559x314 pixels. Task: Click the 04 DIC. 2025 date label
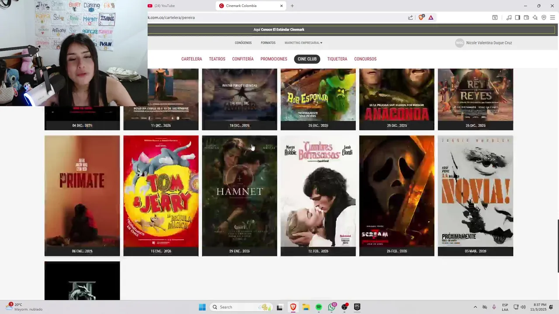[82, 126]
